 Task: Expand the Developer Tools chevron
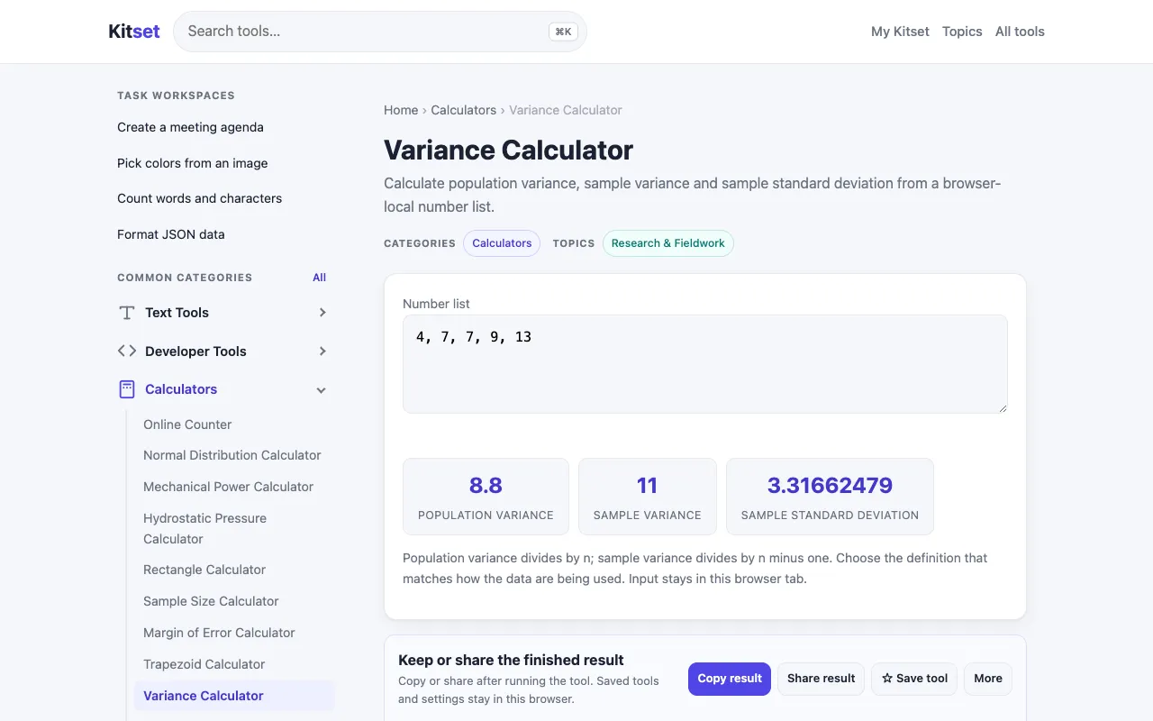tap(322, 351)
